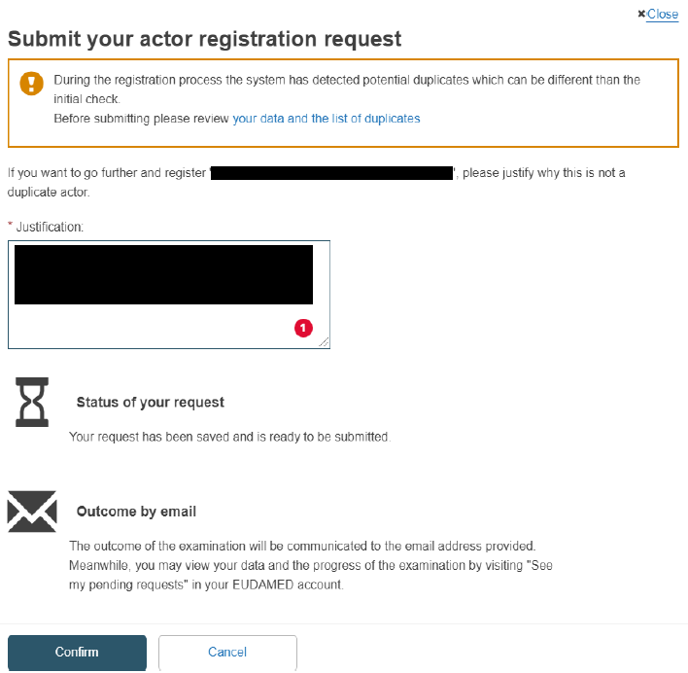The height and width of the screenshot is (673, 688).
Task: Close the dialog via Close link
Action: tap(663, 14)
